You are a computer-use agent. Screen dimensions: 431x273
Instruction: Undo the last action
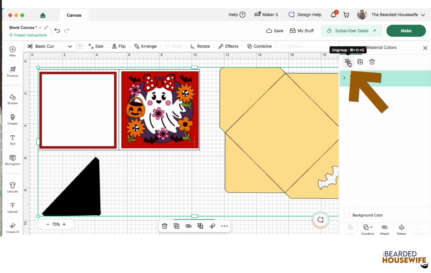(57, 30)
